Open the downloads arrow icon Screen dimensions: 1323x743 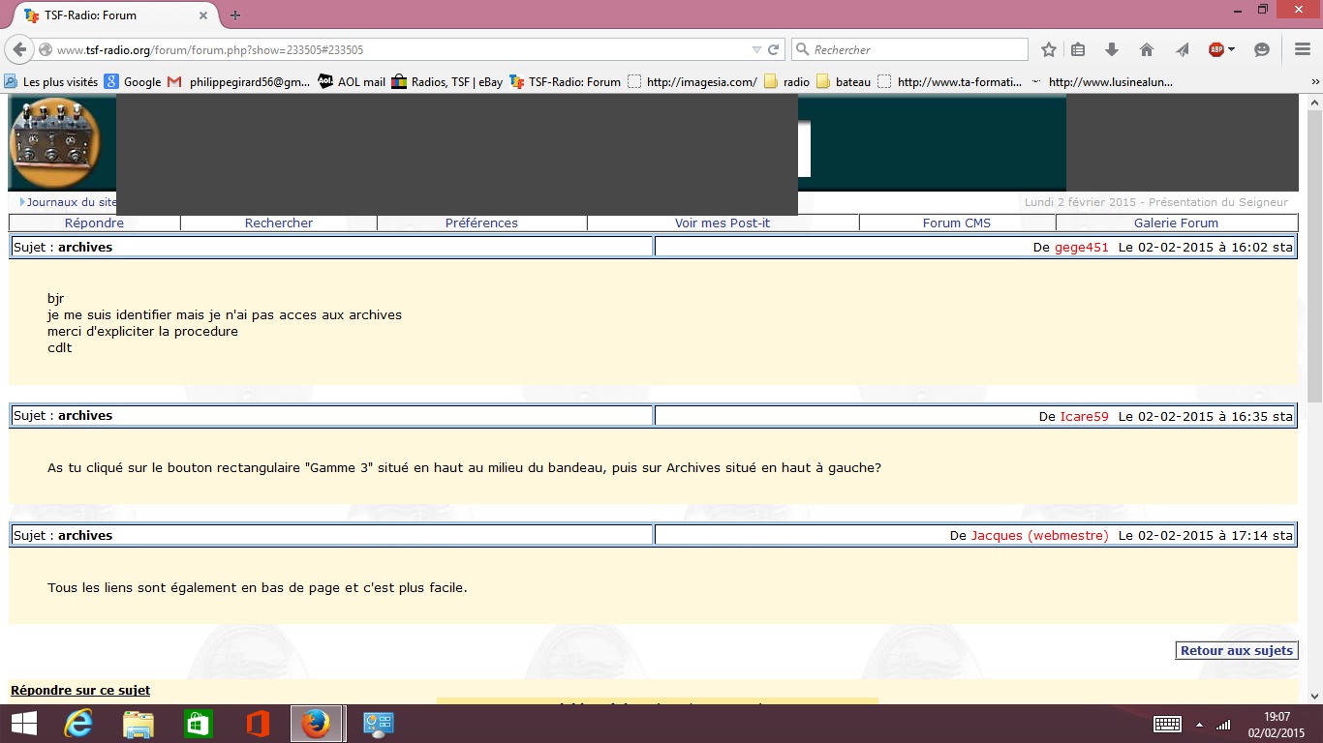(1112, 49)
